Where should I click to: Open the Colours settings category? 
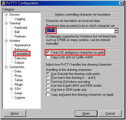click(x=19, y=63)
